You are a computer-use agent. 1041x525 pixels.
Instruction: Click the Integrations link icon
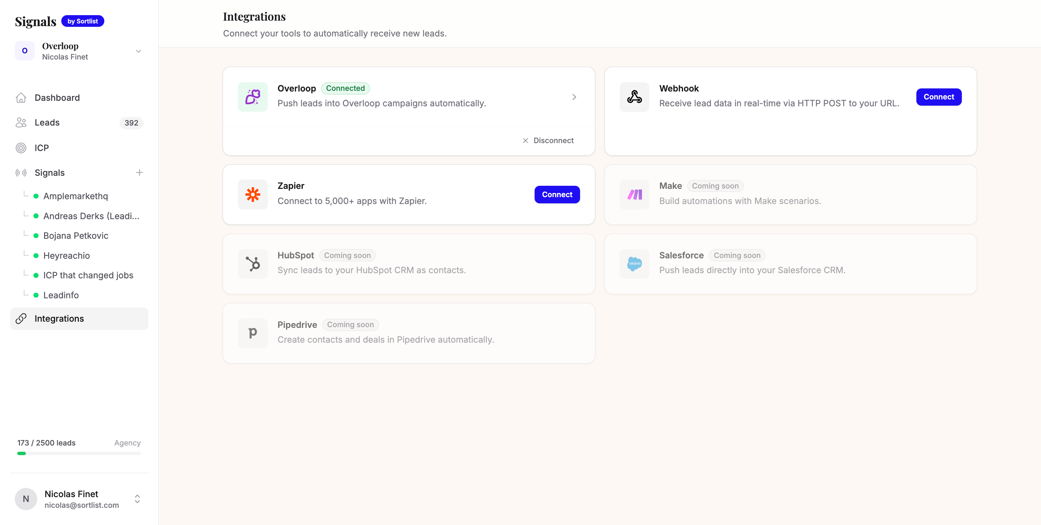(21, 319)
